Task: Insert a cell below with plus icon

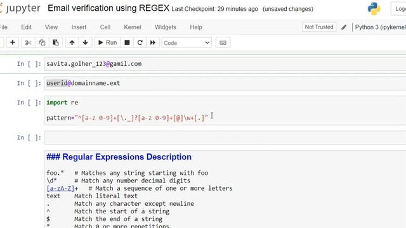Action: 13,42
